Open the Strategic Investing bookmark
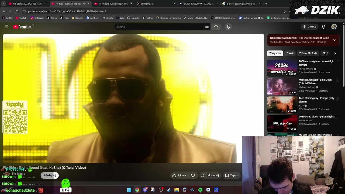The height and width of the screenshot is (194, 345). [x=168, y=18]
